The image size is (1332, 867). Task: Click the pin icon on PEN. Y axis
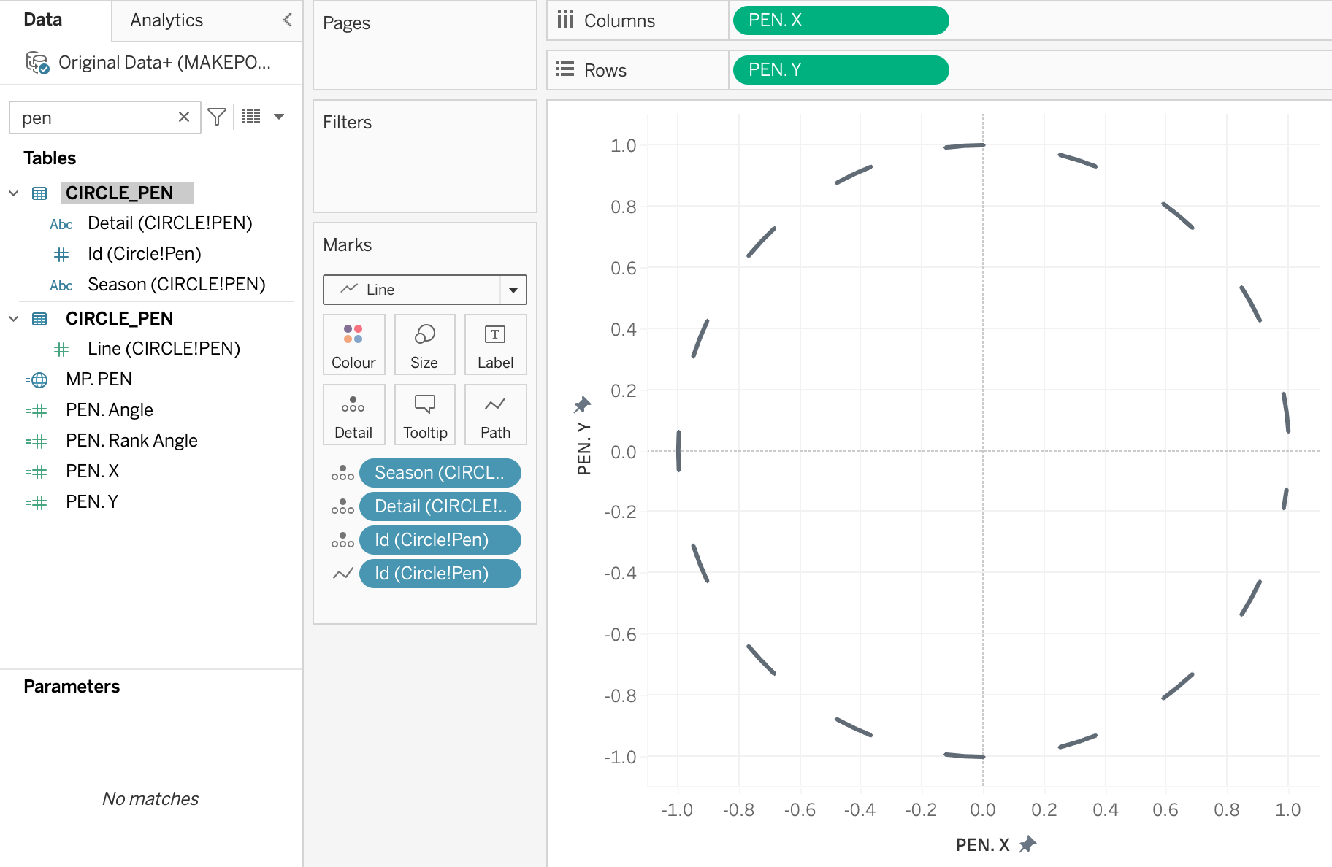(x=582, y=404)
